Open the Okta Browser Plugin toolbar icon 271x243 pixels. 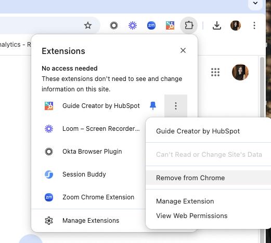(114, 25)
